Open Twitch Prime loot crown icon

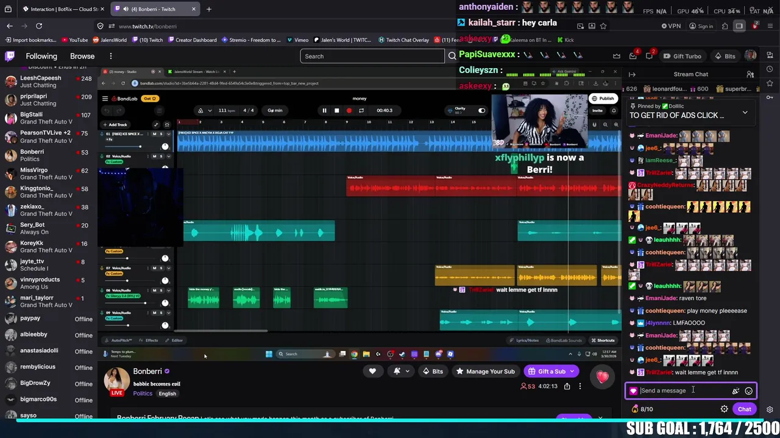click(617, 56)
